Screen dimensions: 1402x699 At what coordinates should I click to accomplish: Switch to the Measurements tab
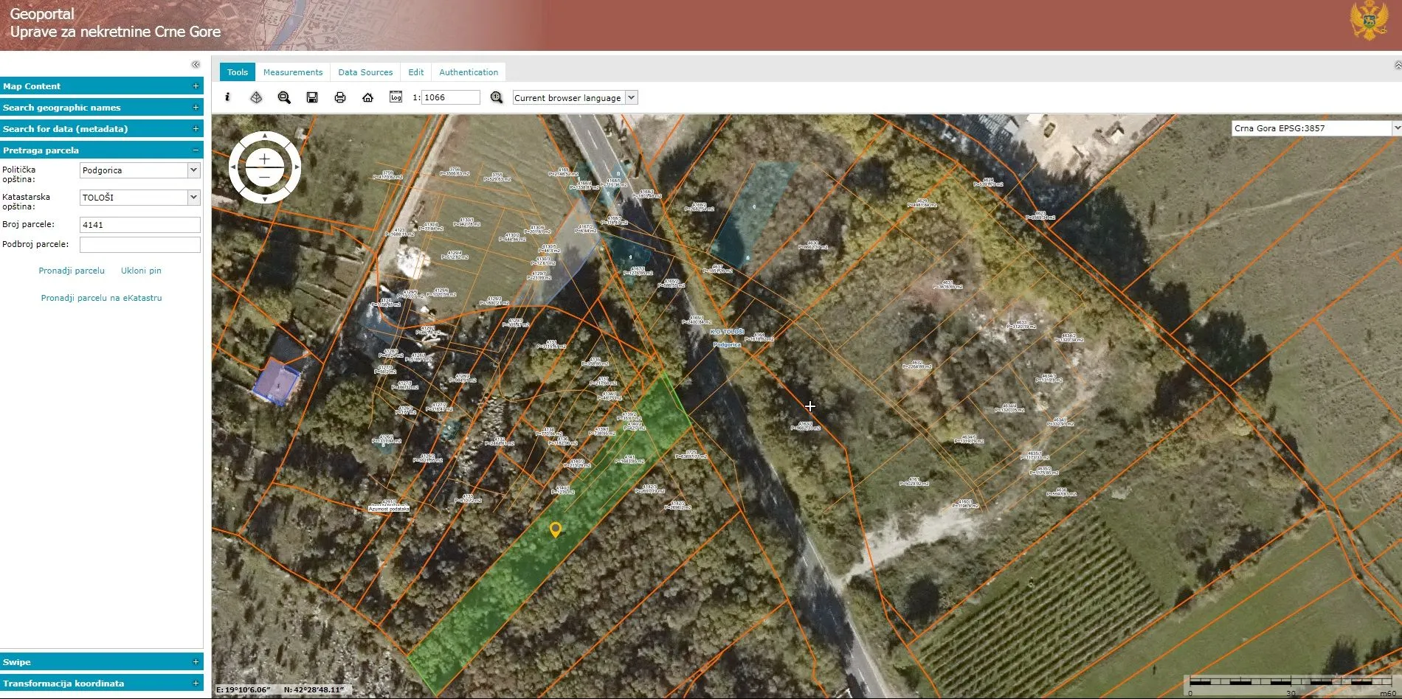pyautogui.click(x=293, y=72)
